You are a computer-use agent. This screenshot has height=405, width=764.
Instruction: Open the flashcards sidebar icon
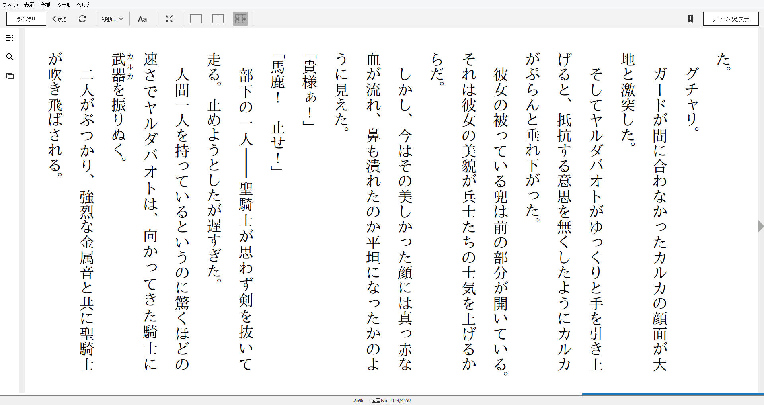point(10,76)
